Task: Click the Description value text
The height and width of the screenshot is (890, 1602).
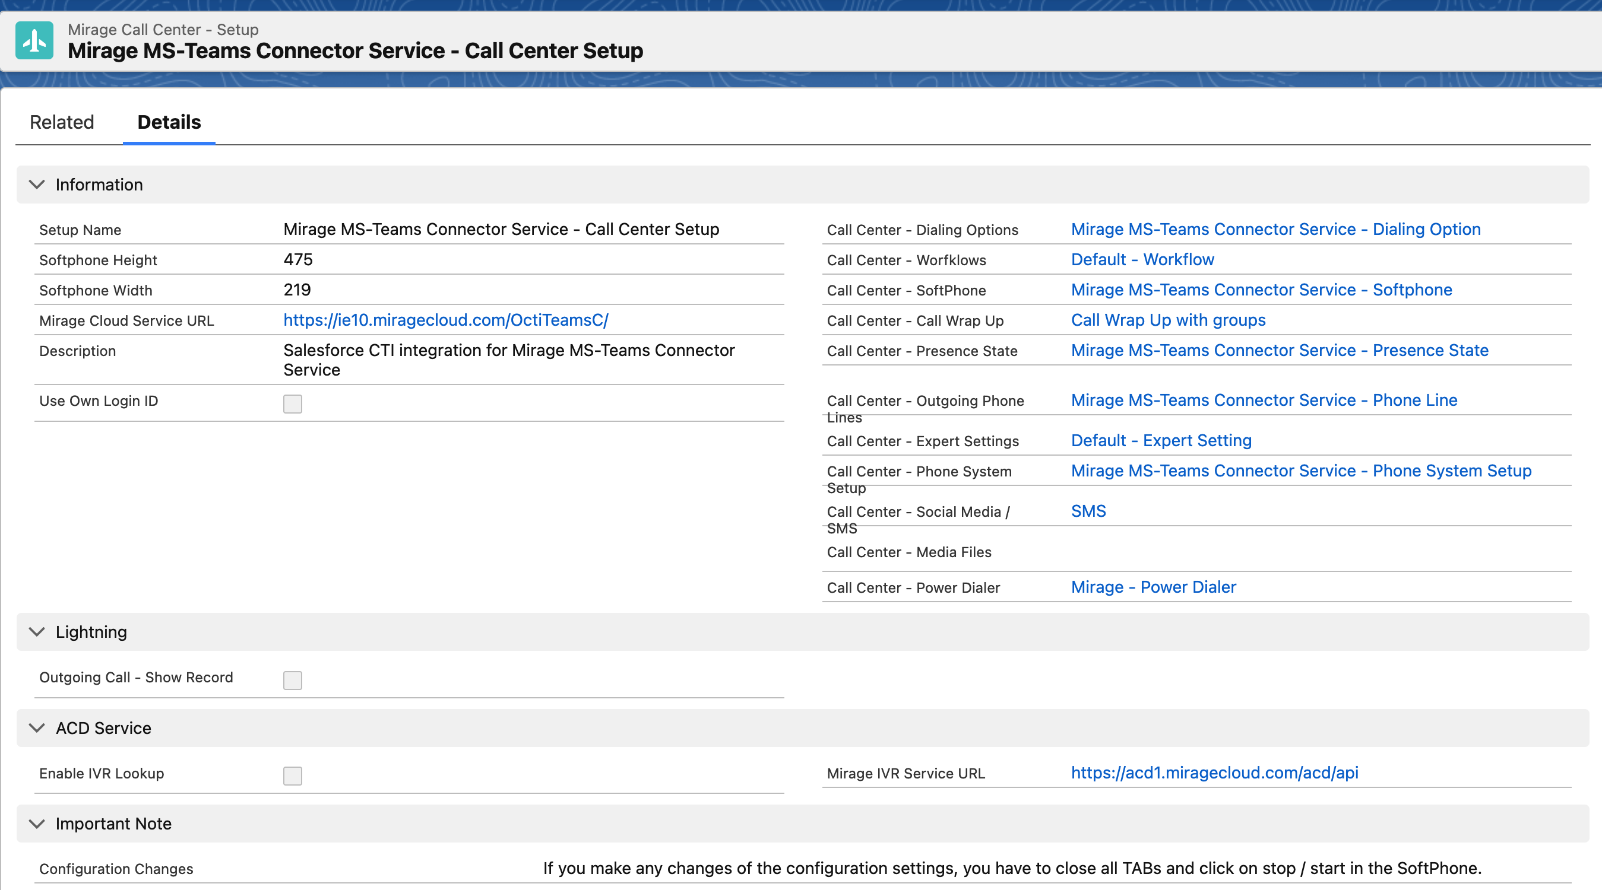Action: pyautogui.click(x=509, y=360)
